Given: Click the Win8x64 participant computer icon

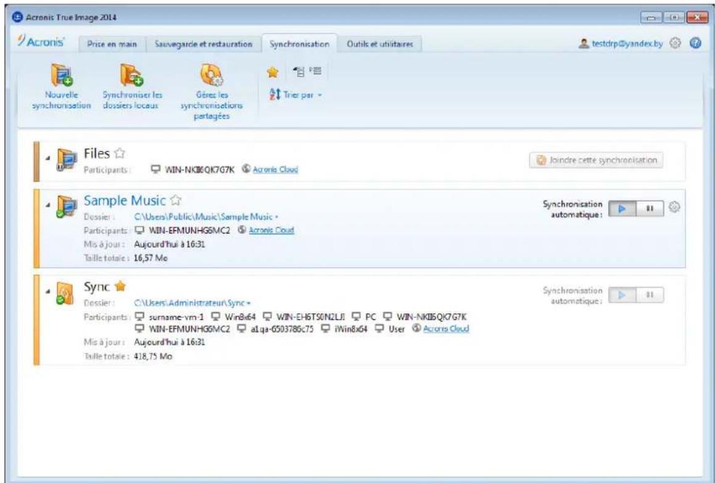Looking at the screenshot, I should (x=216, y=316).
